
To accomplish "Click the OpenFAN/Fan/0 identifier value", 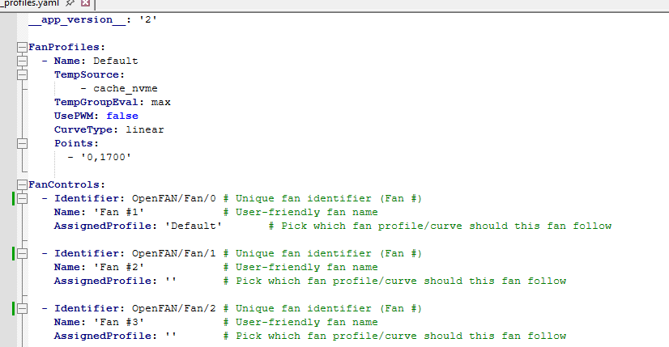I will 174,199.
